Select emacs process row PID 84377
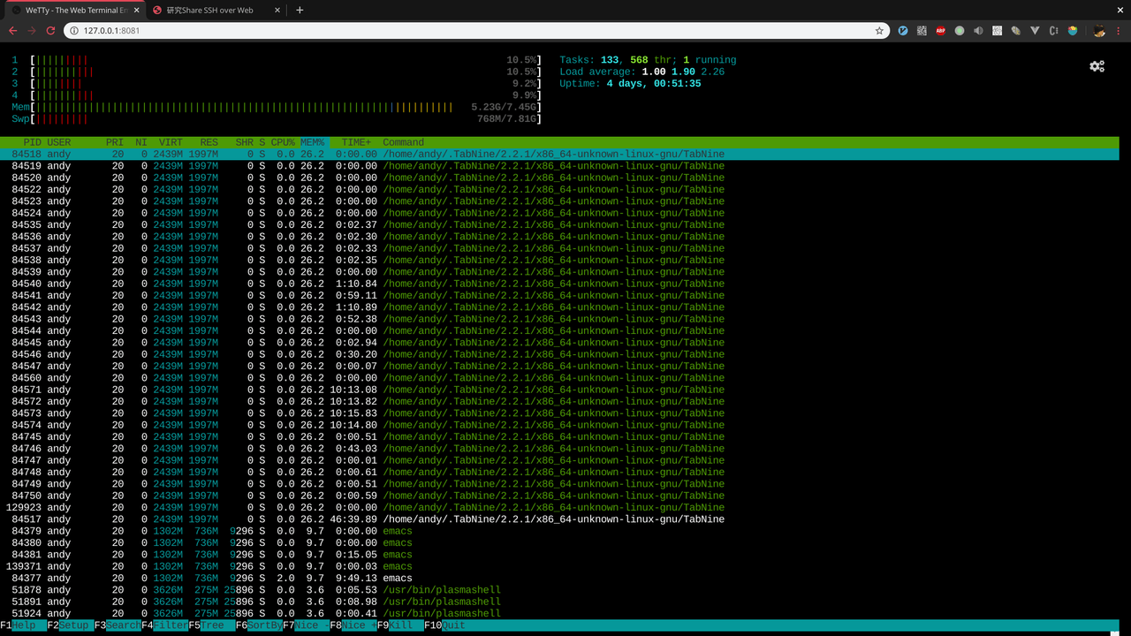Viewport: 1131px width, 636px height. click(x=559, y=579)
